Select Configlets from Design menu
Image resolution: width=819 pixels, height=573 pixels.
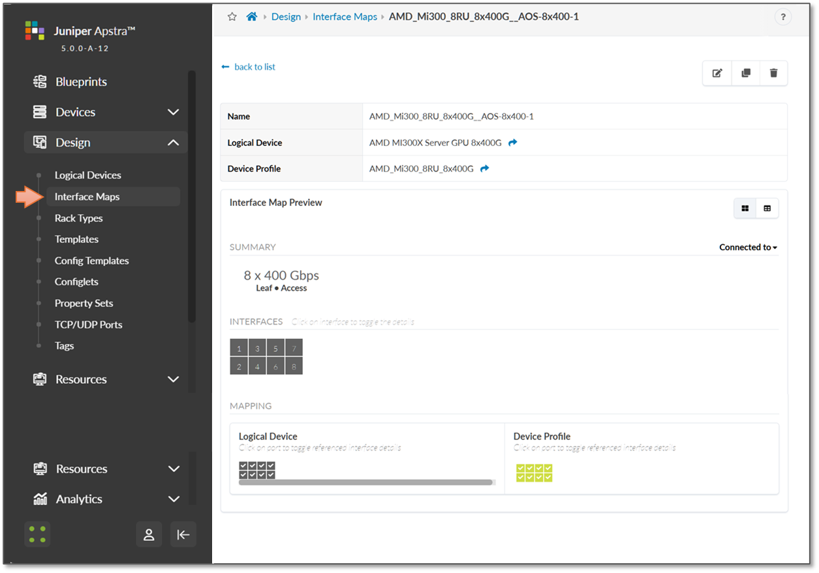point(76,282)
